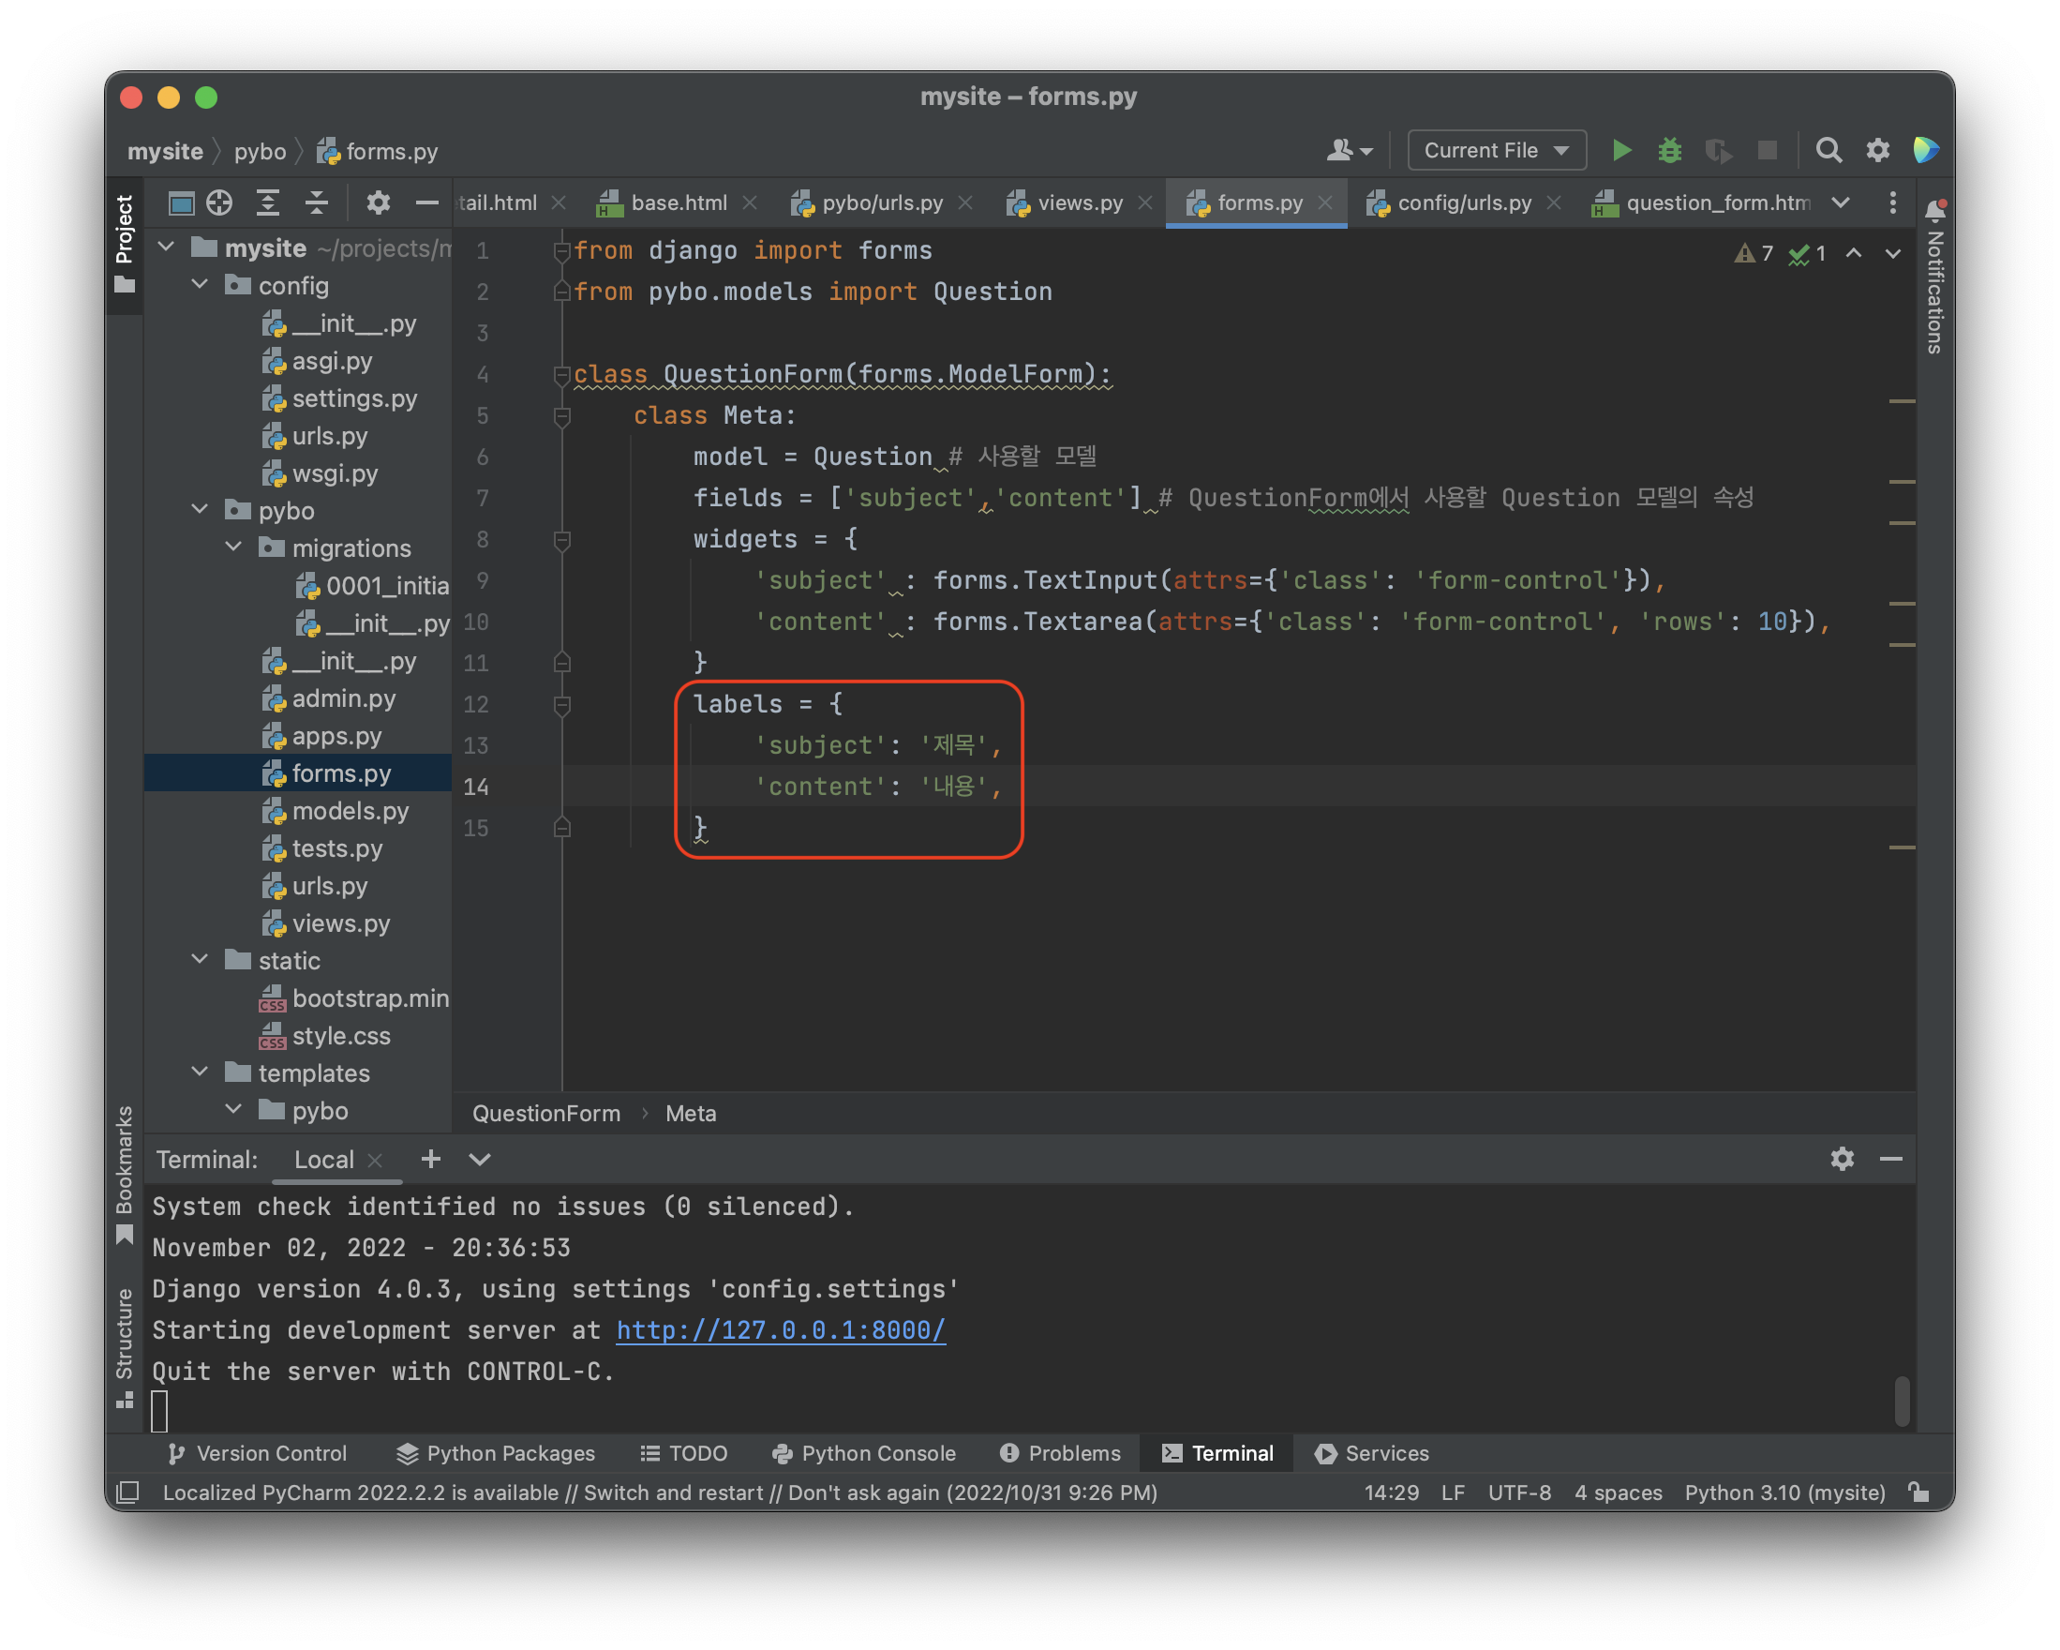The height and width of the screenshot is (1650, 2060).
Task: Collapse the migrations folder
Action: (234, 547)
